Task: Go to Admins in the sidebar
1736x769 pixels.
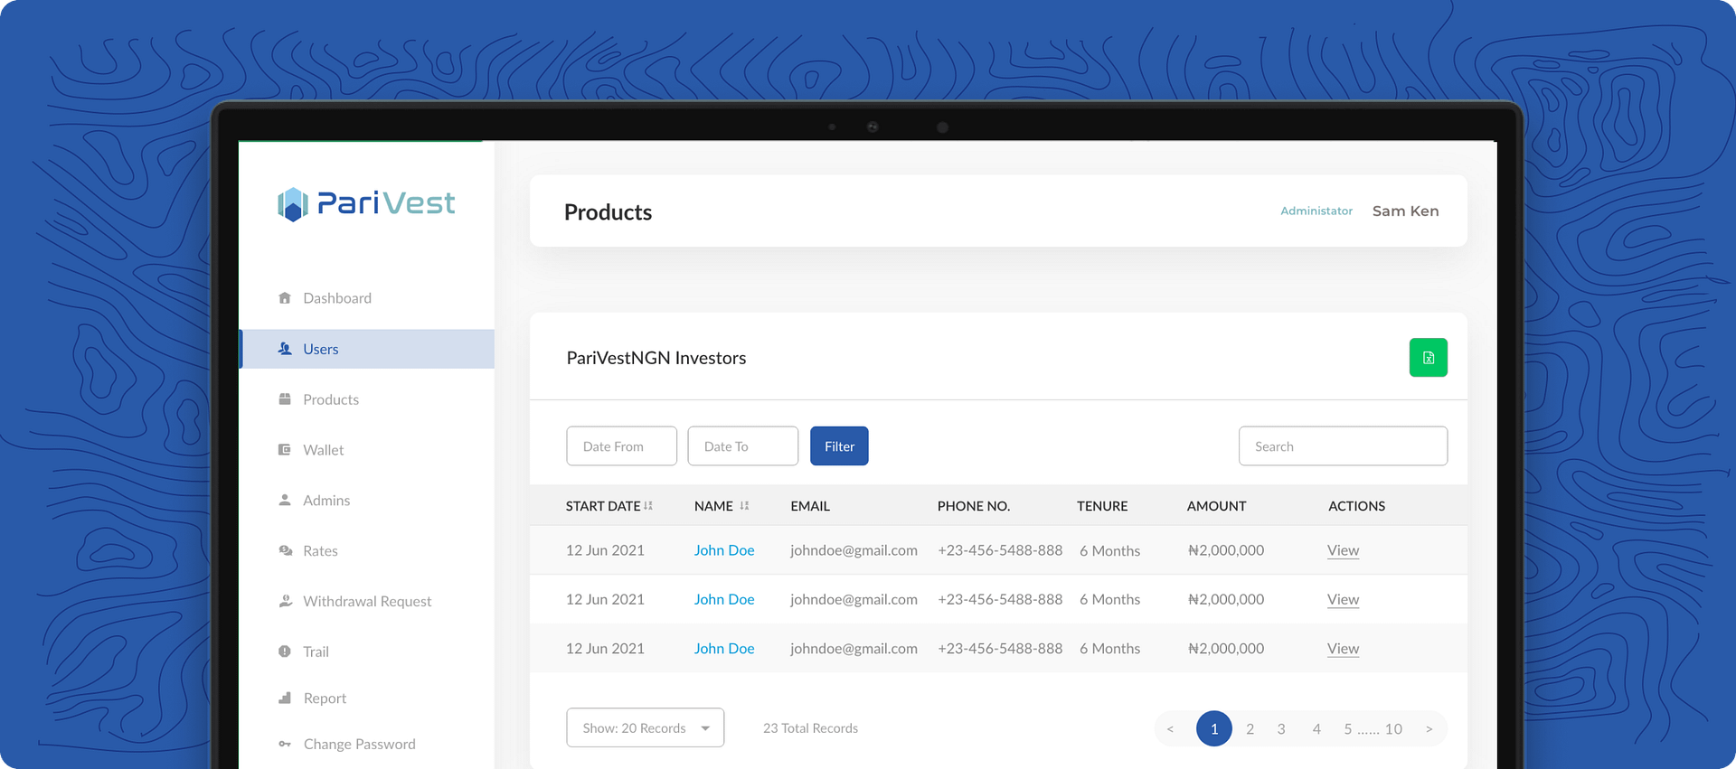Action: pos(326,501)
